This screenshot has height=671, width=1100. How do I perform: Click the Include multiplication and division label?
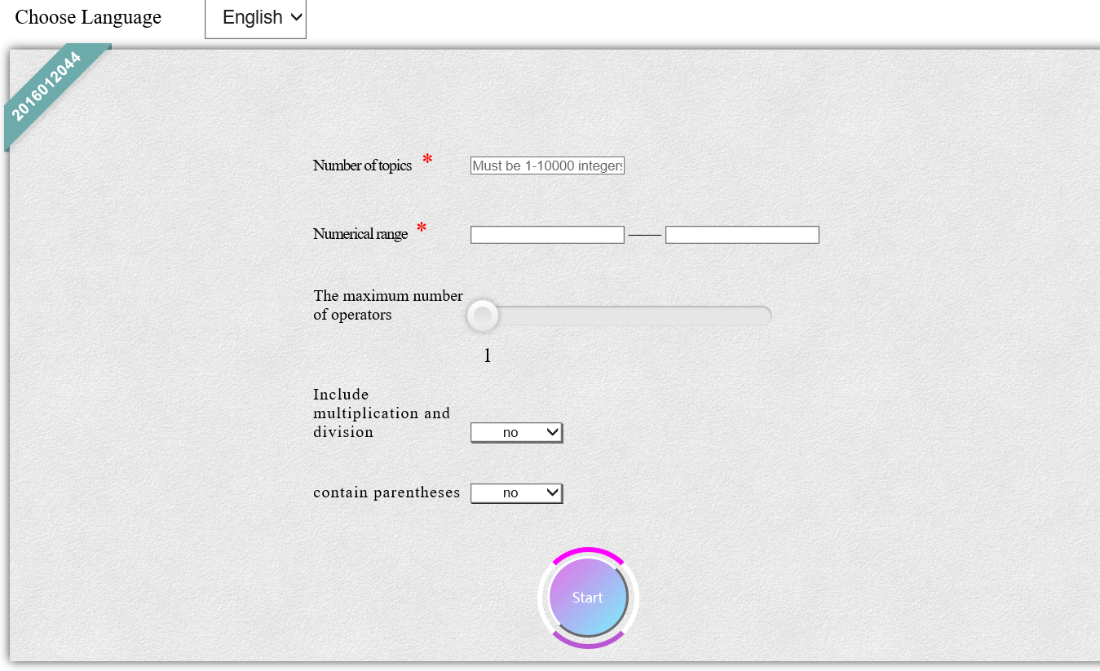381,413
